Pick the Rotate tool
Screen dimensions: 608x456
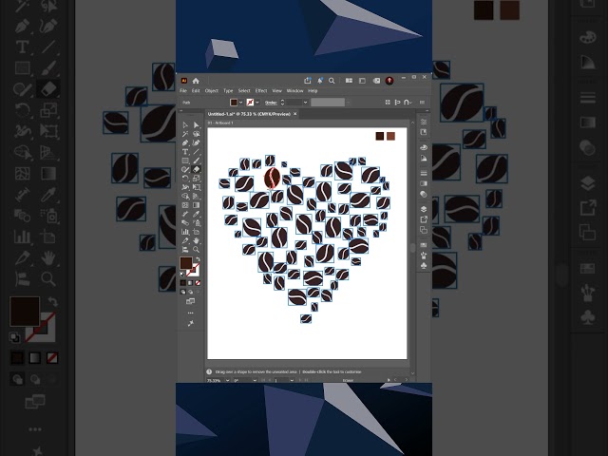[185, 179]
